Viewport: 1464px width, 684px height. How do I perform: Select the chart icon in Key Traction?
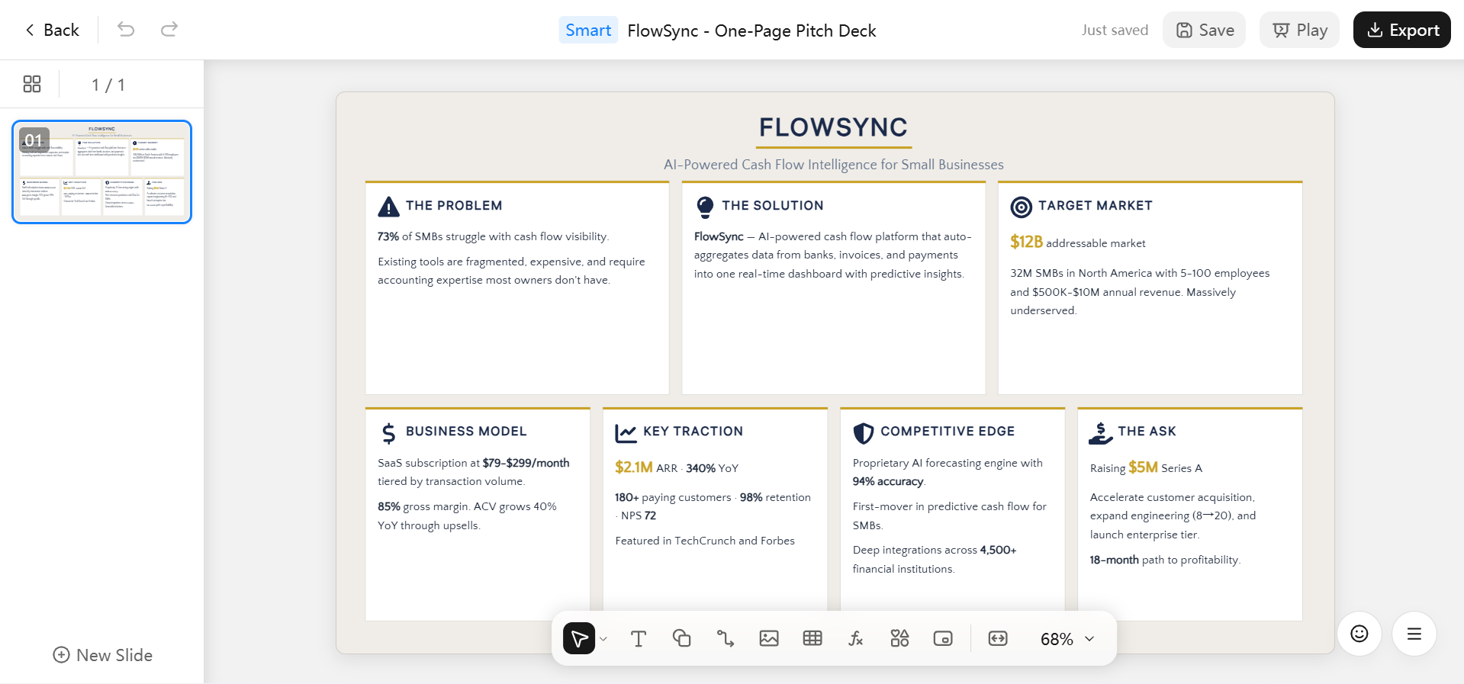(626, 433)
